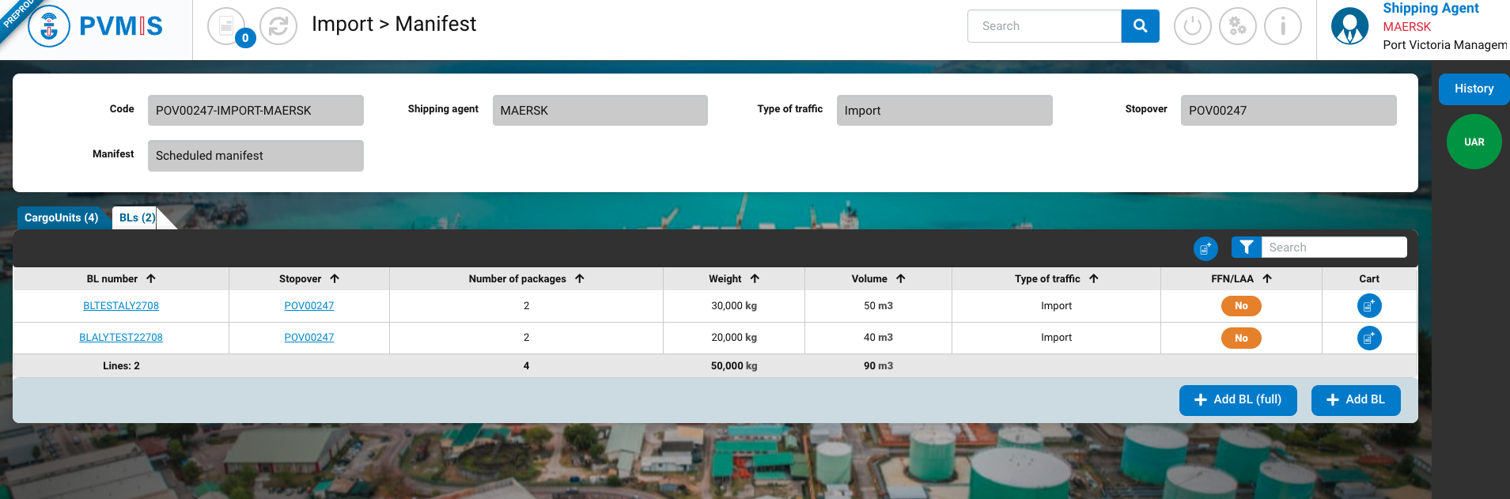Toggle FFN/LAA No badge for BLALYTEST22708

click(x=1240, y=338)
